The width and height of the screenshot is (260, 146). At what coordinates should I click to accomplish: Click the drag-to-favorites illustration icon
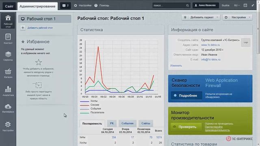[x=37, y=85]
